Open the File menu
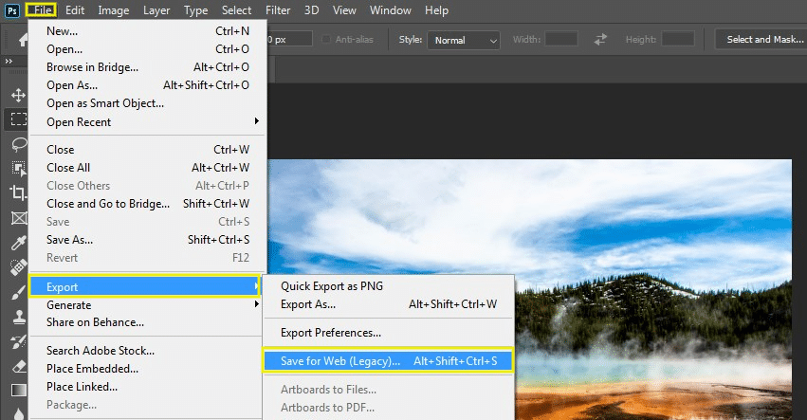The height and width of the screenshot is (420, 807). [x=41, y=10]
